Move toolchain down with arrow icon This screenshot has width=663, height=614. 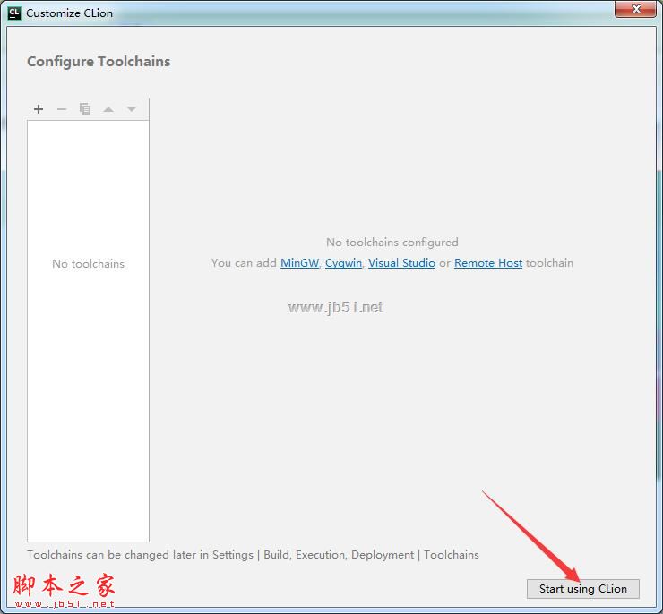click(132, 109)
